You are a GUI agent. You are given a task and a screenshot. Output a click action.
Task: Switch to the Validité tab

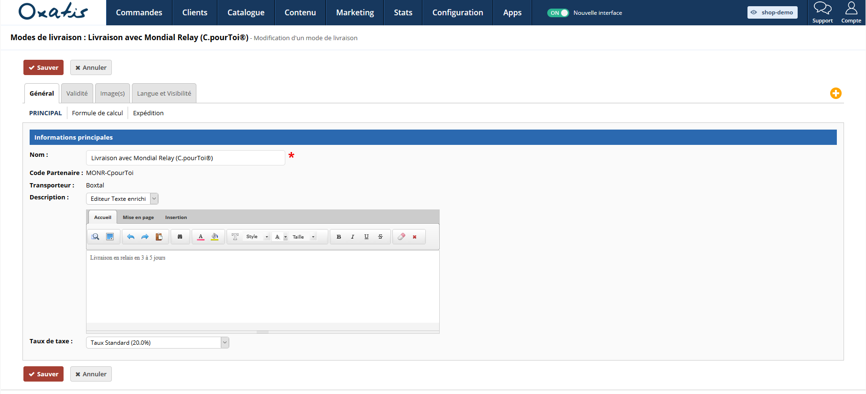click(x=77, y=93)
